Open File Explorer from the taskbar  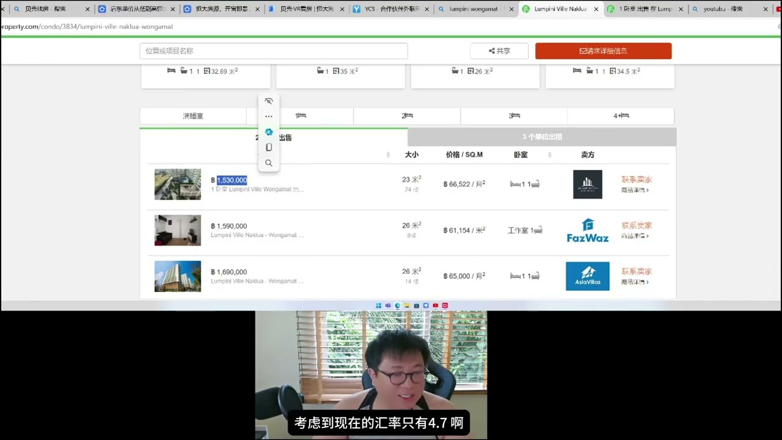click(407, 306)
